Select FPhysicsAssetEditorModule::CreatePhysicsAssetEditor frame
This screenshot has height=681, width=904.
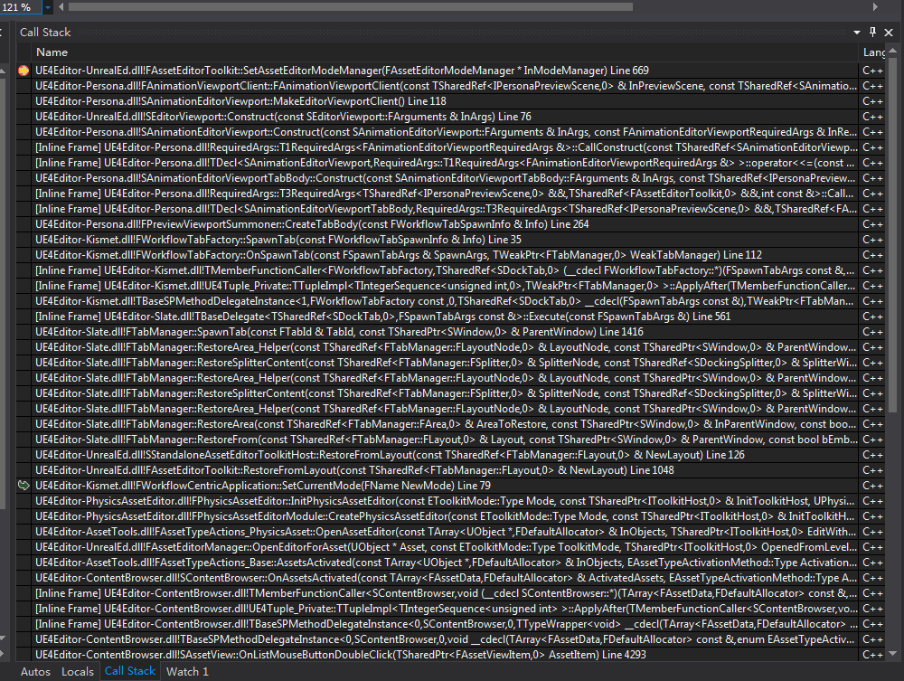446,516
